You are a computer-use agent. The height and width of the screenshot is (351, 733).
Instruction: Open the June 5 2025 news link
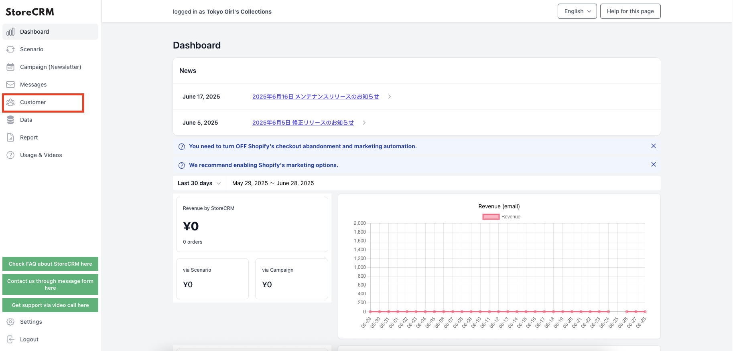click(303, 123)
